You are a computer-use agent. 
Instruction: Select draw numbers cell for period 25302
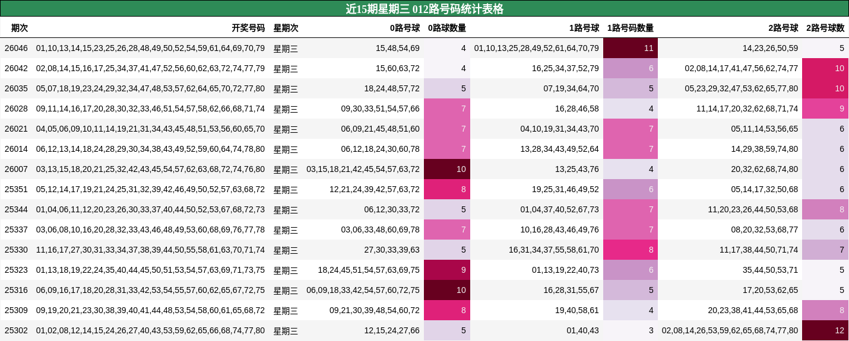point(150,330)
